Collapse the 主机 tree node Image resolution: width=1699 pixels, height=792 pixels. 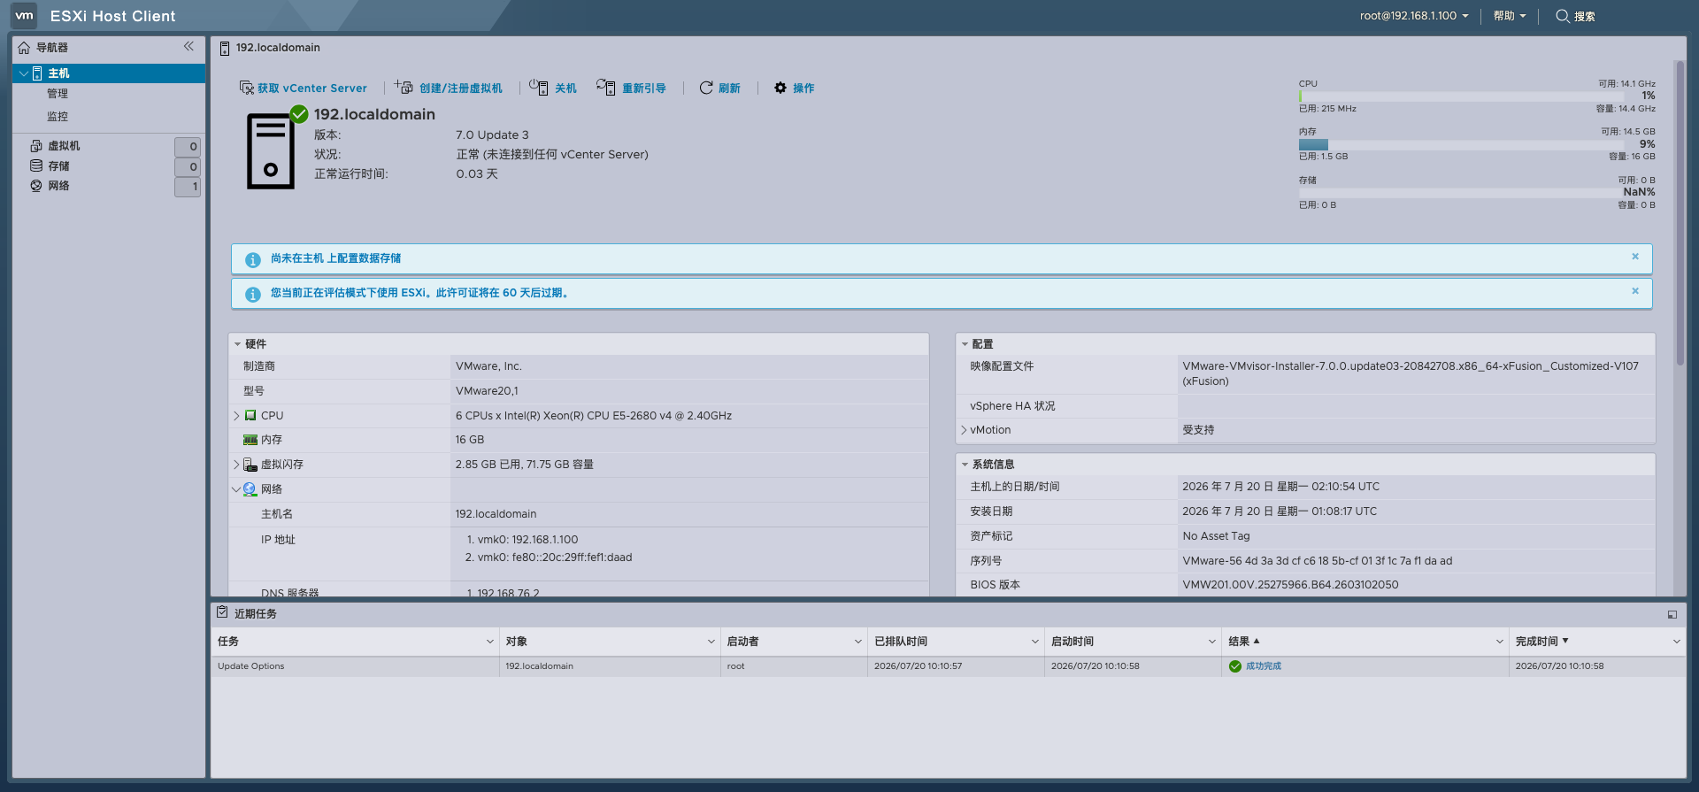point(23,73)
